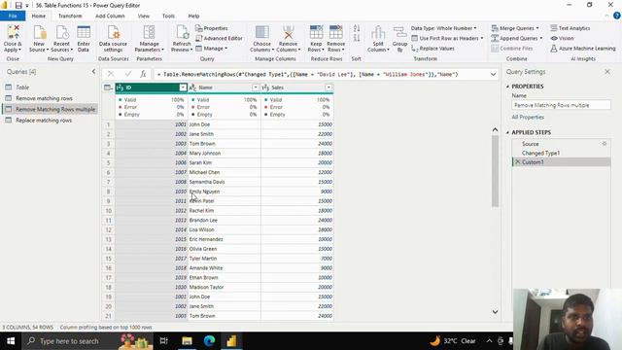Click Combine Files
The image size is (622, 350).
[x=512, y=48]
